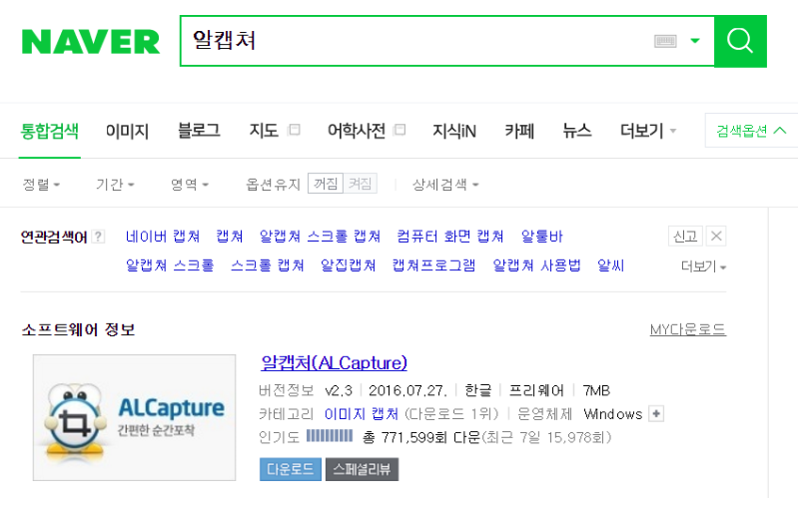805x508 pixels.
Task: Open the 기간 period dropdown
Action: pyautogui.click(x=116, y=186)
